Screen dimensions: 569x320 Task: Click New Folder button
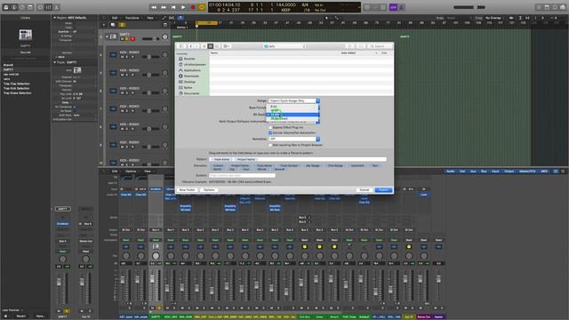point(188,190)
